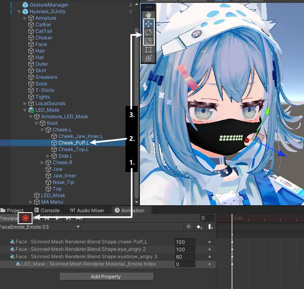Click keyframe diamond for cheek Puff_L row
The width and height of the screenshot is (304, 289).
[x=209, y=242]
